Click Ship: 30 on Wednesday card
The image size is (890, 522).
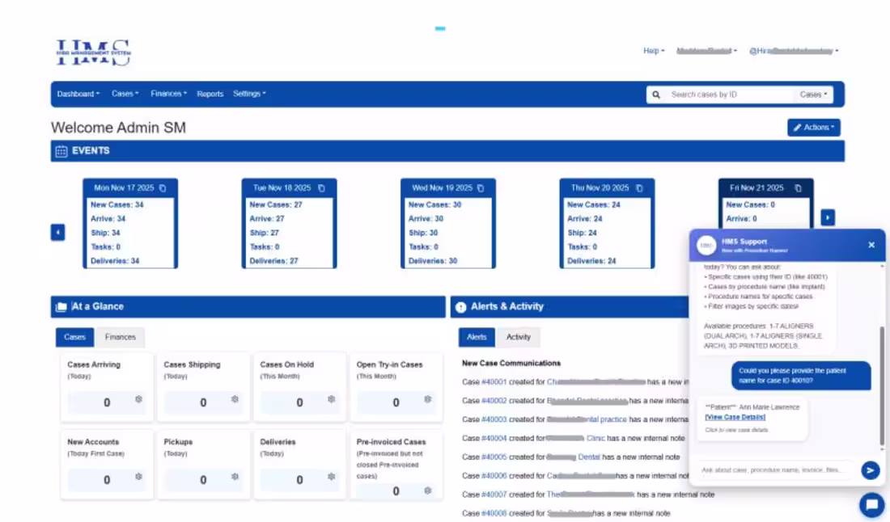(423, 233)
